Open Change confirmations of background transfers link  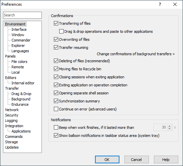(135, 54)
